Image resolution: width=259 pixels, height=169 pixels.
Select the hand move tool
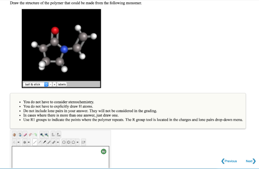pyautogui.click(x=14, y=134)
